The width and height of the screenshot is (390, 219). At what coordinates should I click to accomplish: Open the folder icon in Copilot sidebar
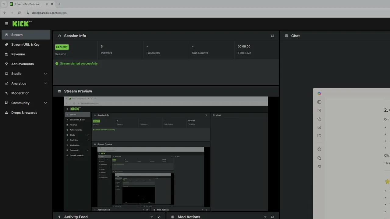coord(319,136)
